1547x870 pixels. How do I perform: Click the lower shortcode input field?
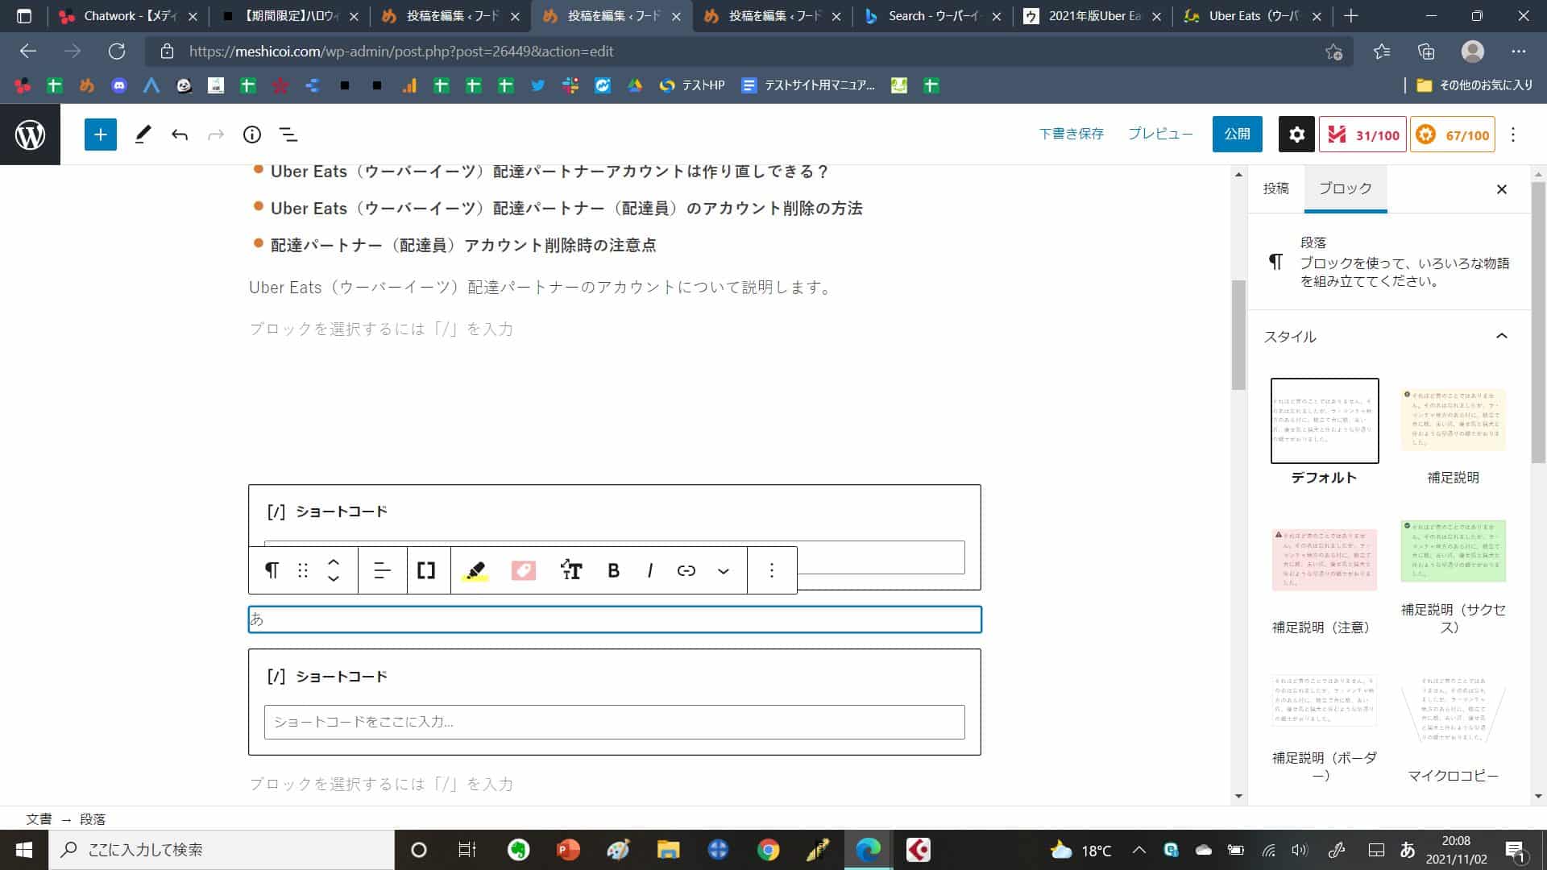tap(614, 722)
